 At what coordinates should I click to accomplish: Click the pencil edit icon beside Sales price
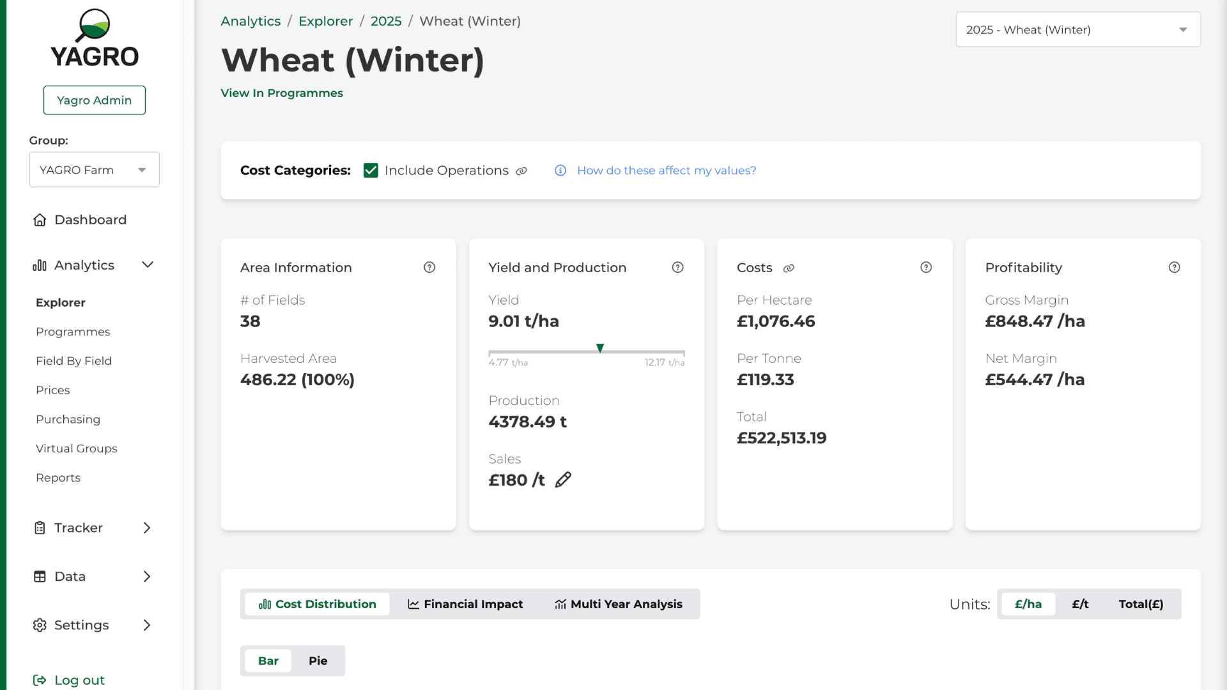[x=563, y=480]
